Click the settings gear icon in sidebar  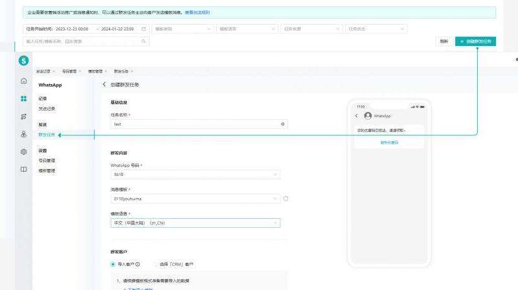click(x=24, y=151)
